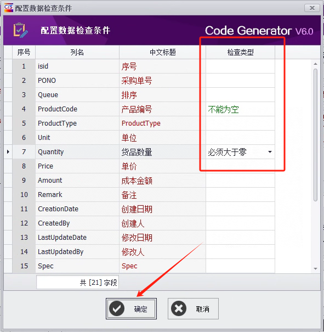324x332 pixels.
Task: Select the ProductCode column name cell
Action: 77,109
